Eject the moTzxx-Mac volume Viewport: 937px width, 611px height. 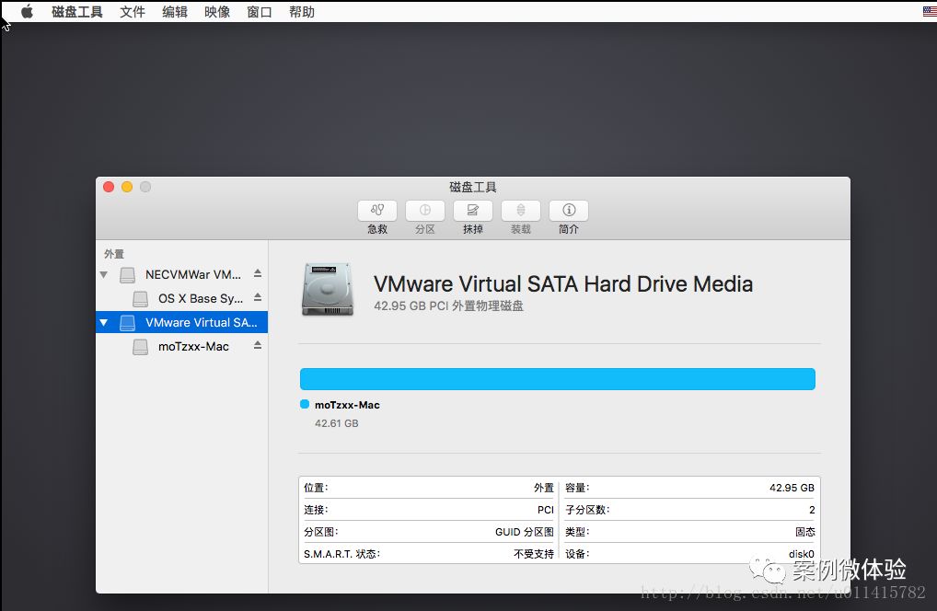point(258,345)
